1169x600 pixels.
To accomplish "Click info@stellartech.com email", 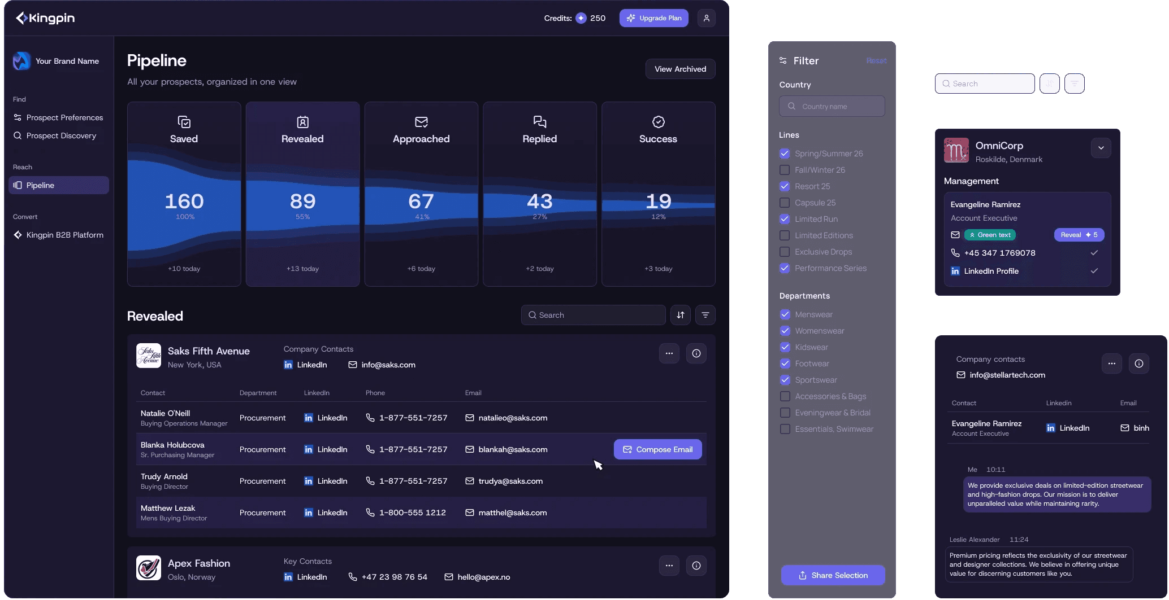I will pyautogui.click(x=1007, y=375).
